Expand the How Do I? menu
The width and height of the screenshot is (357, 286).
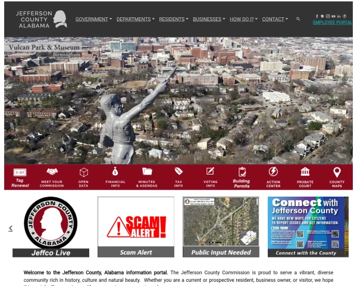point(243,19)
